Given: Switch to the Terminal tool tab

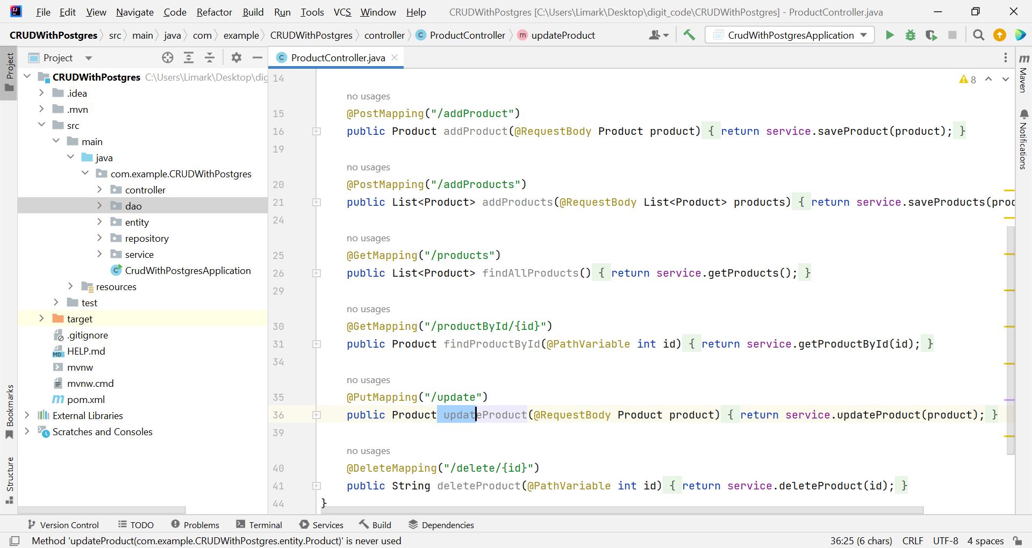Looking at the screenshot, I should point(259,525).
